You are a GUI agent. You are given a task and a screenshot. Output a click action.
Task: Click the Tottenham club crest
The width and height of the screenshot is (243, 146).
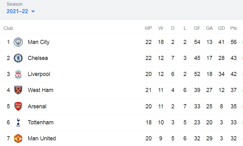click(18, 122)
